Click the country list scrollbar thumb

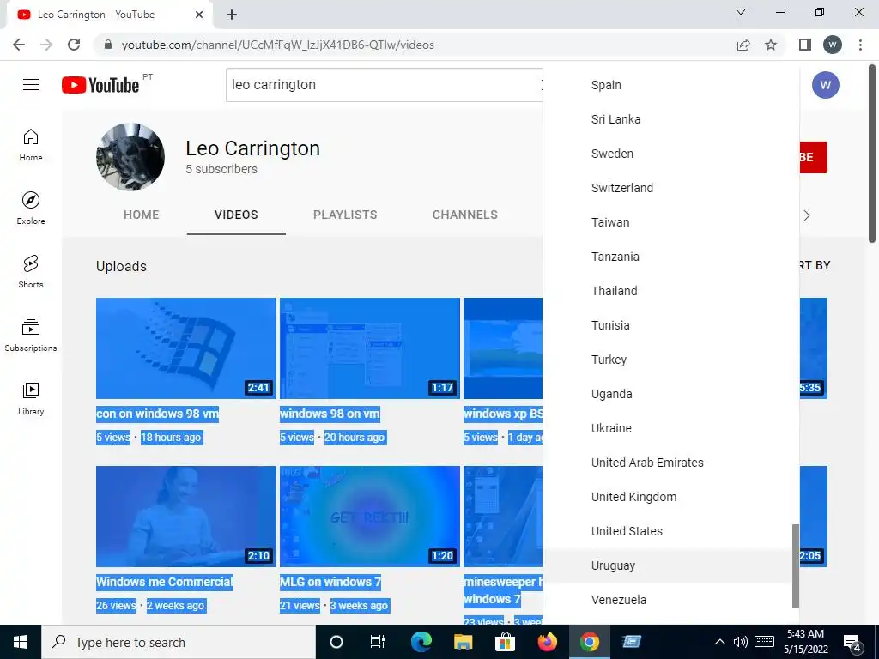point(796,565)
